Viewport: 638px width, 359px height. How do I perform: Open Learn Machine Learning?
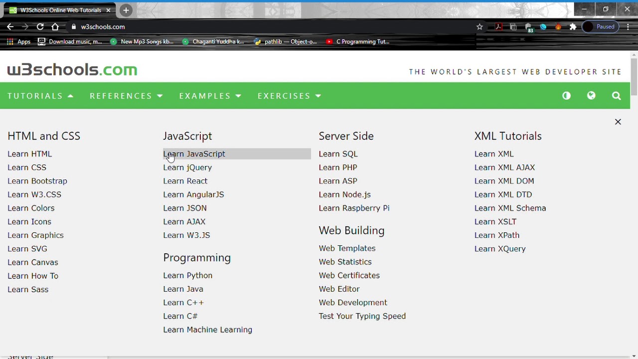(x=207, y=330)
